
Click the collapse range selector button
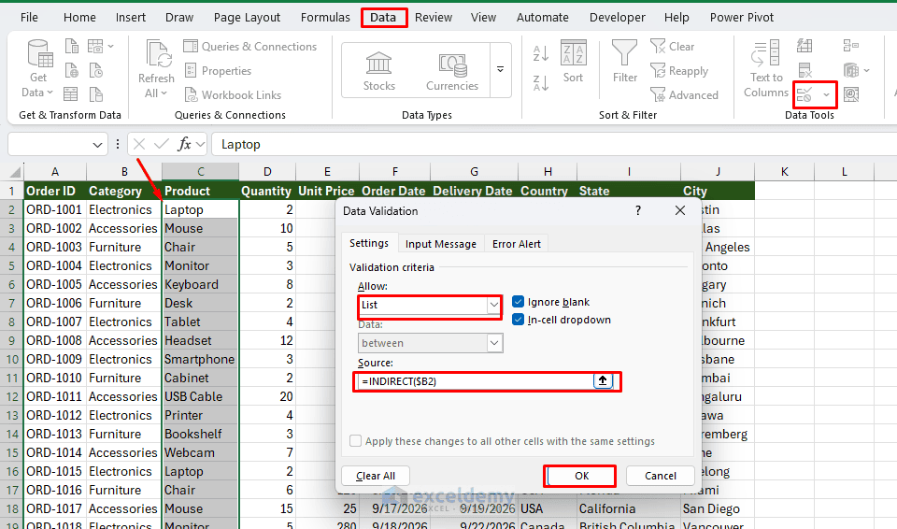click(x=603, y=380)
